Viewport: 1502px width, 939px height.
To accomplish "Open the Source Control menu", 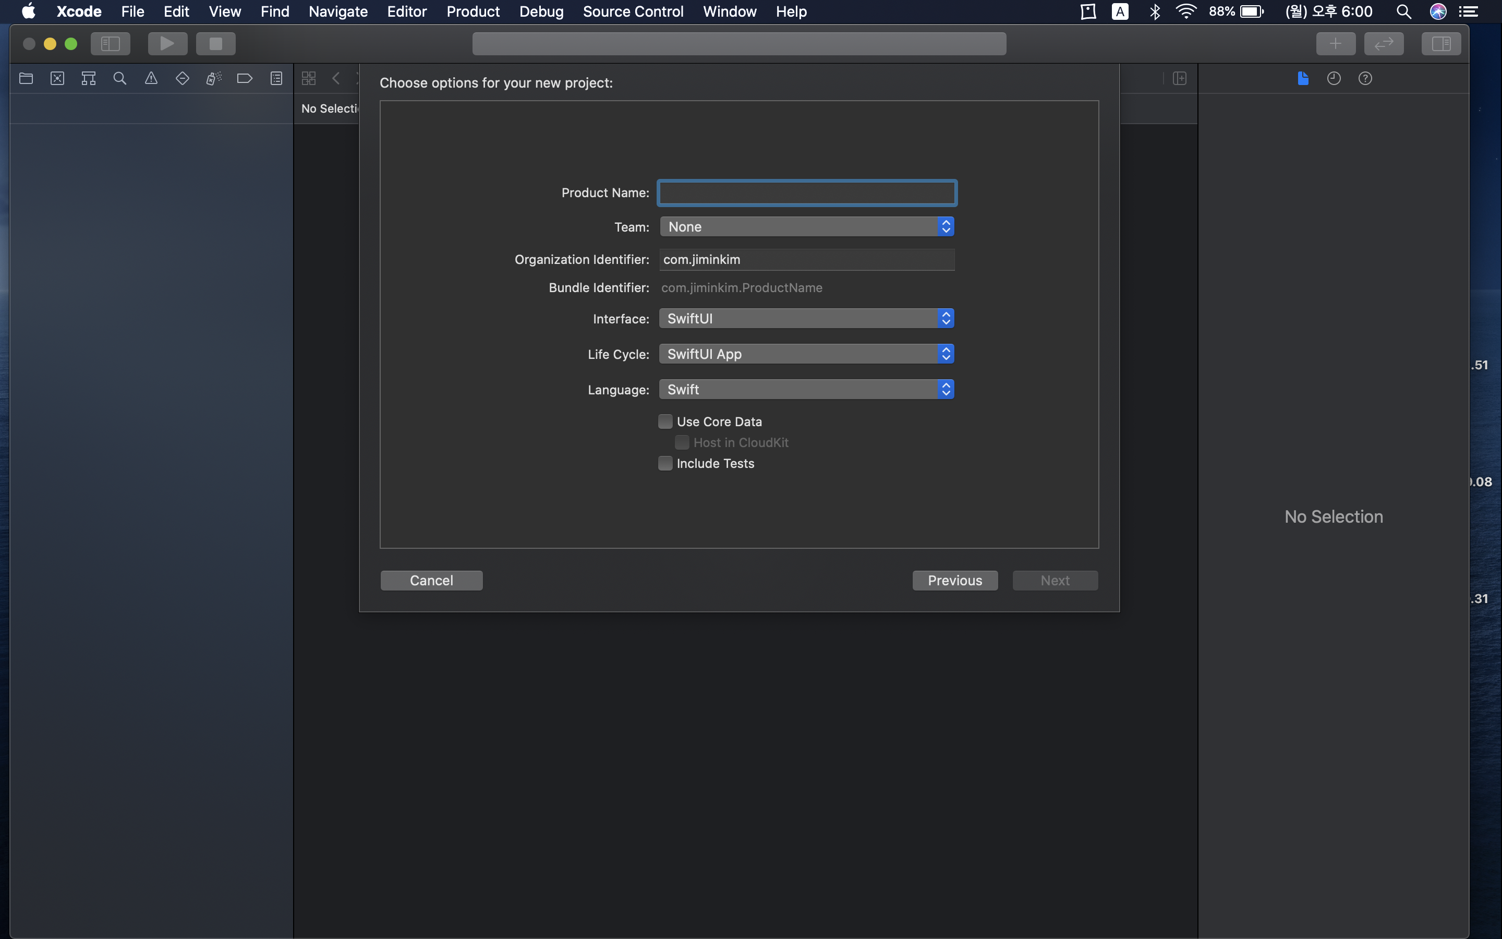I will tap(633, 11).
